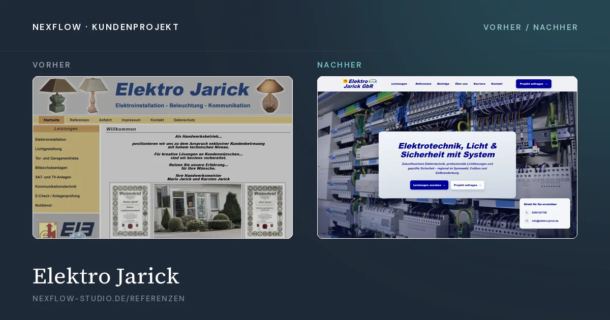Click the Leistungen ansehen button

429,185
